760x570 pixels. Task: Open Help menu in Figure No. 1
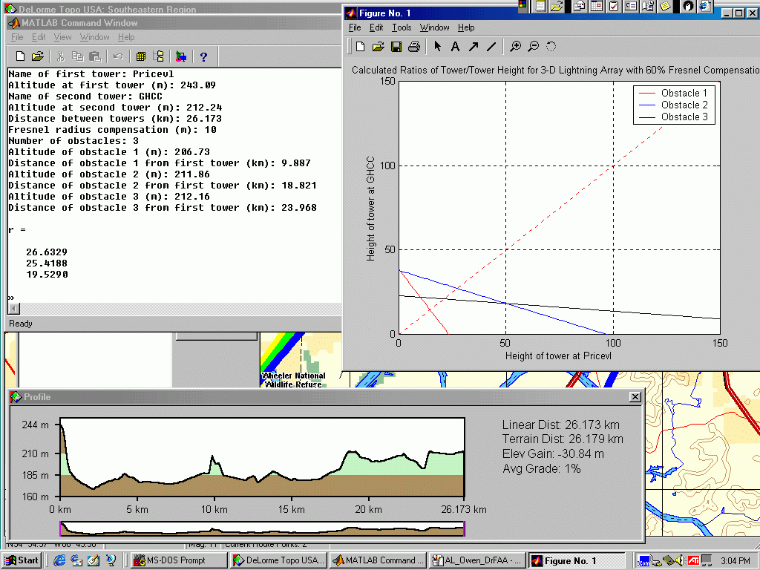466,27
